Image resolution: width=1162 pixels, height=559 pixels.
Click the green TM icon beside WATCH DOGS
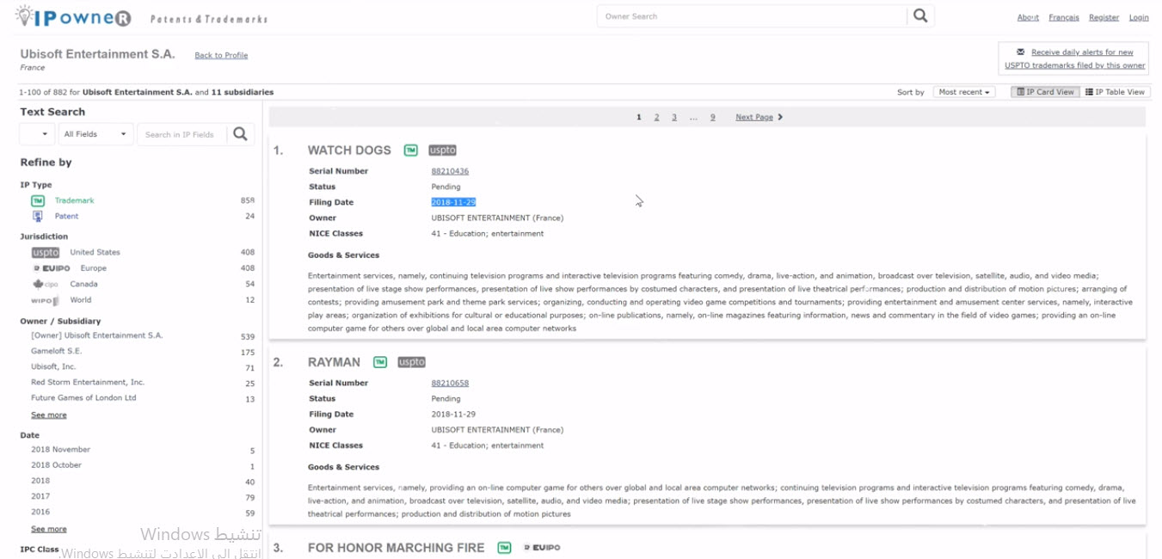point(411,150)
